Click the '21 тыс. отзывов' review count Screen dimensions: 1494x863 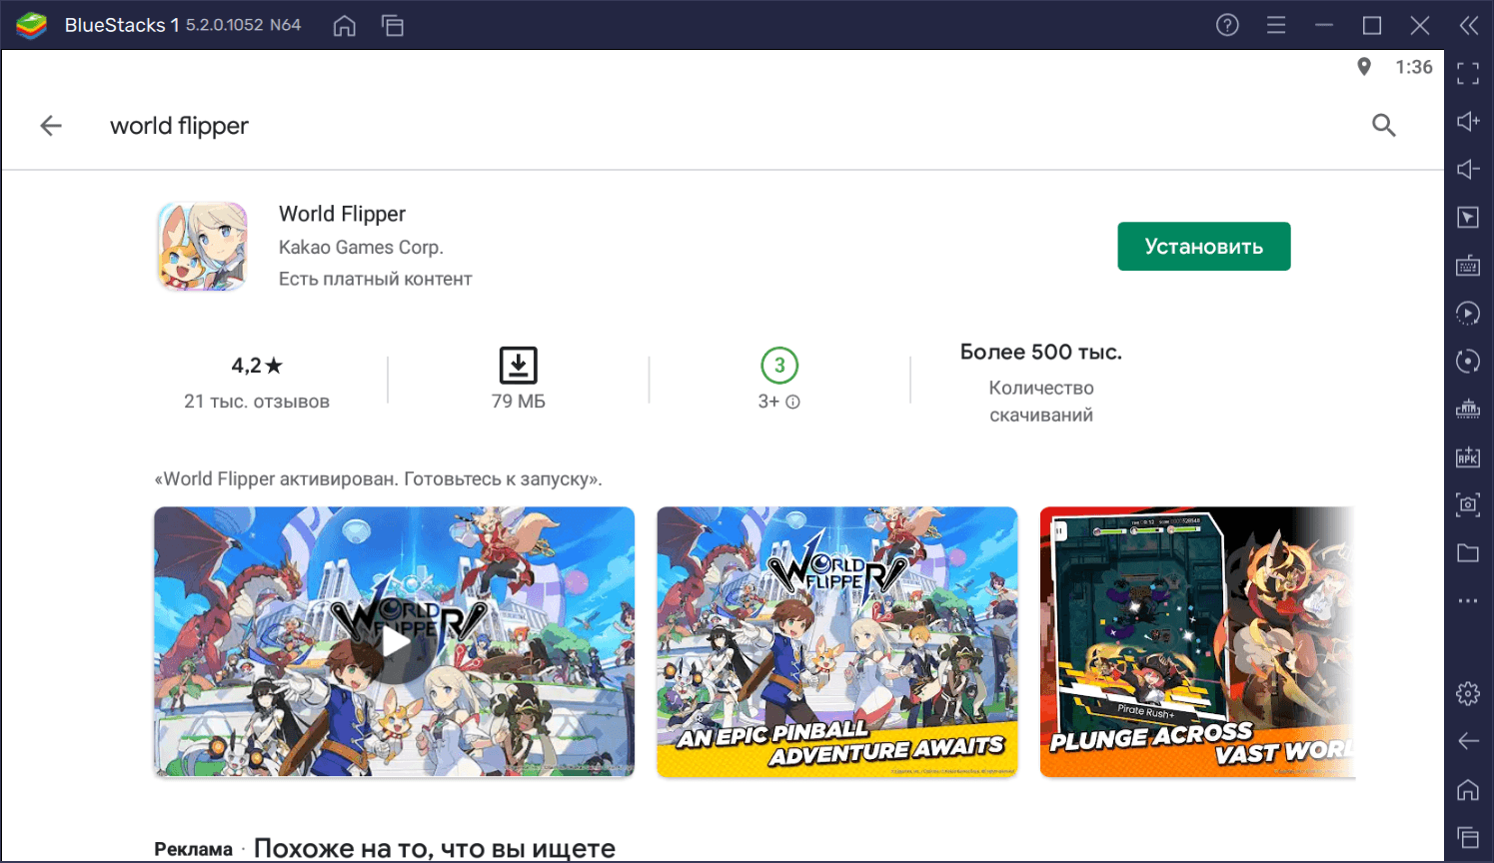point(257,402)
